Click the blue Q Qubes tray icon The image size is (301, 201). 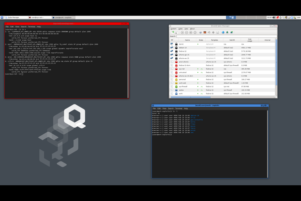coord(292,17)
